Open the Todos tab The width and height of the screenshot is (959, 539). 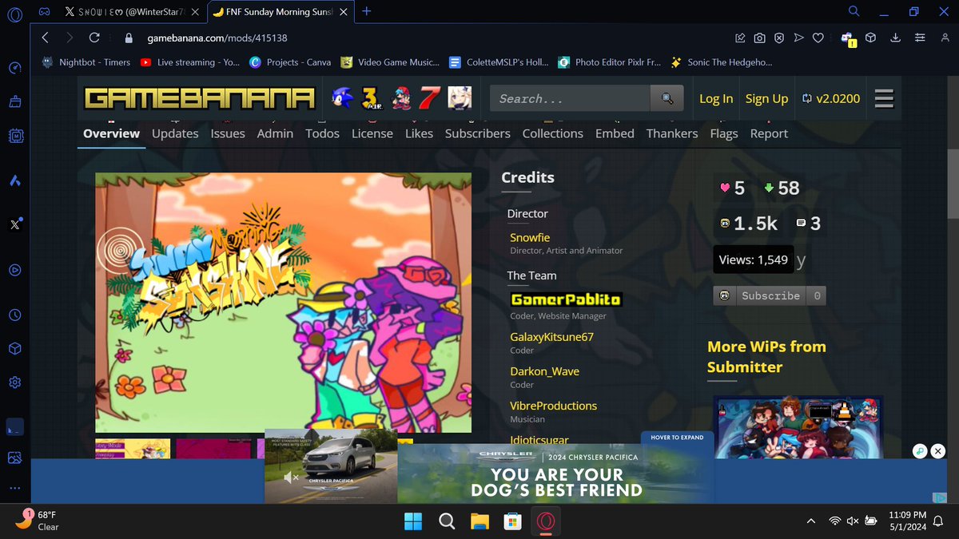[322, 133]
